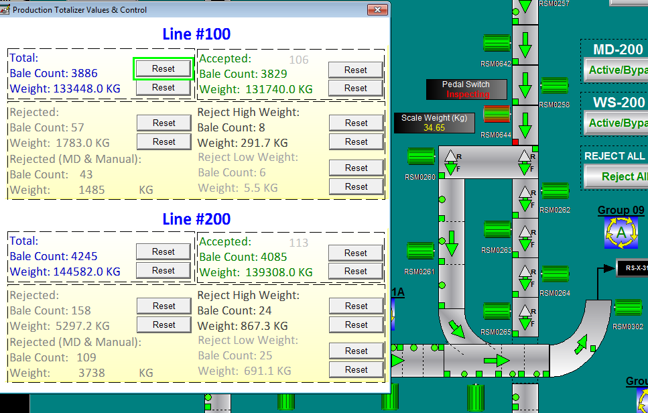This screenshot has width=648, height=413.
Task: Reset Line #200 Accepted Weight 139308.0 KG
Action: click(355, 272)
